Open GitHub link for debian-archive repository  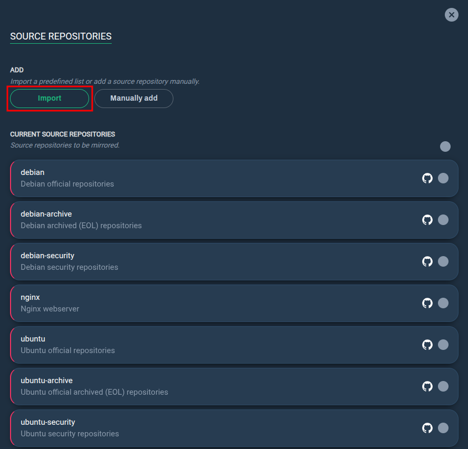pyautogui.click(x=427, y=220)
